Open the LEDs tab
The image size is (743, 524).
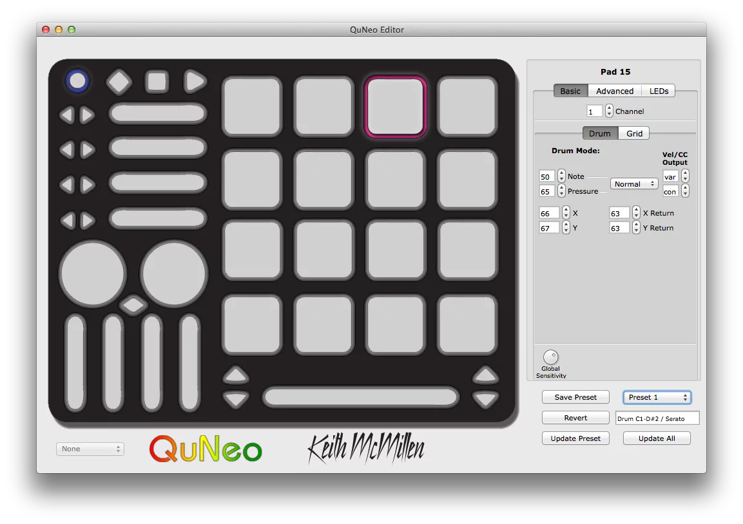click(659, 91)
